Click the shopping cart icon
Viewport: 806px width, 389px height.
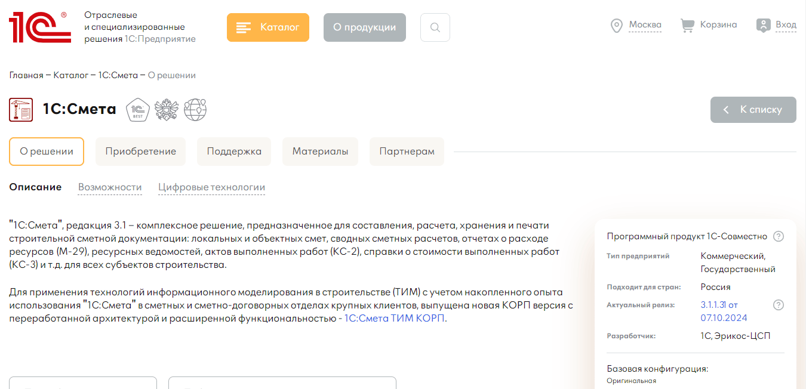(688, 25)
